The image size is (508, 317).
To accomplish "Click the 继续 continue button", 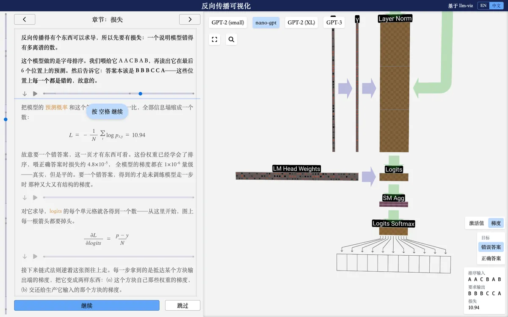I will 87,305.
